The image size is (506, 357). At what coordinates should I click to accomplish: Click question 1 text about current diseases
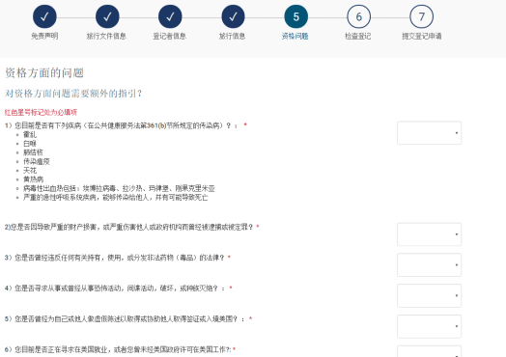[122, 125]
